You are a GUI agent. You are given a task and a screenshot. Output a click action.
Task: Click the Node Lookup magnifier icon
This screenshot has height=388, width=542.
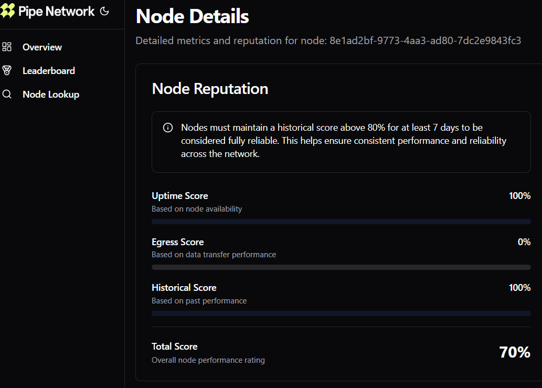pos(7,94)
